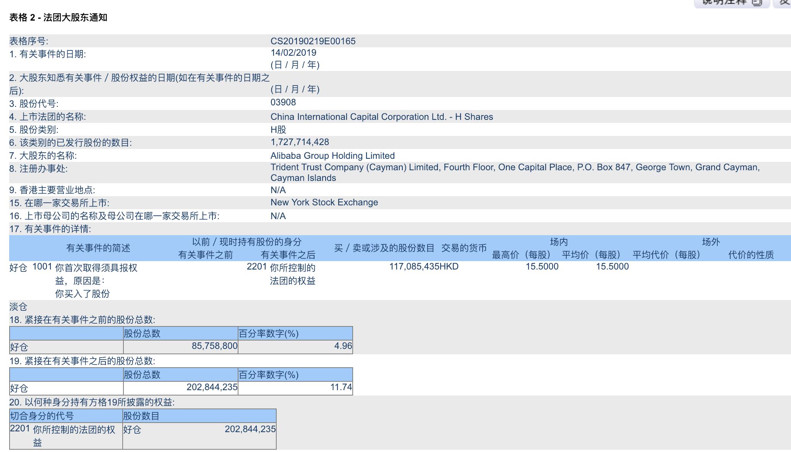The width and height of the screenshot is (791, 452).
Task: Click the 有关事件的简述 column header
Action: 98,248
